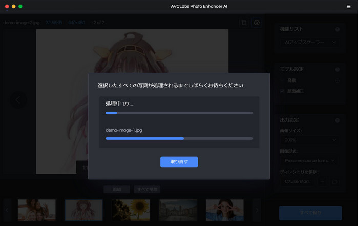
Task: Click the 追加 add button
Action: [117, 189]
